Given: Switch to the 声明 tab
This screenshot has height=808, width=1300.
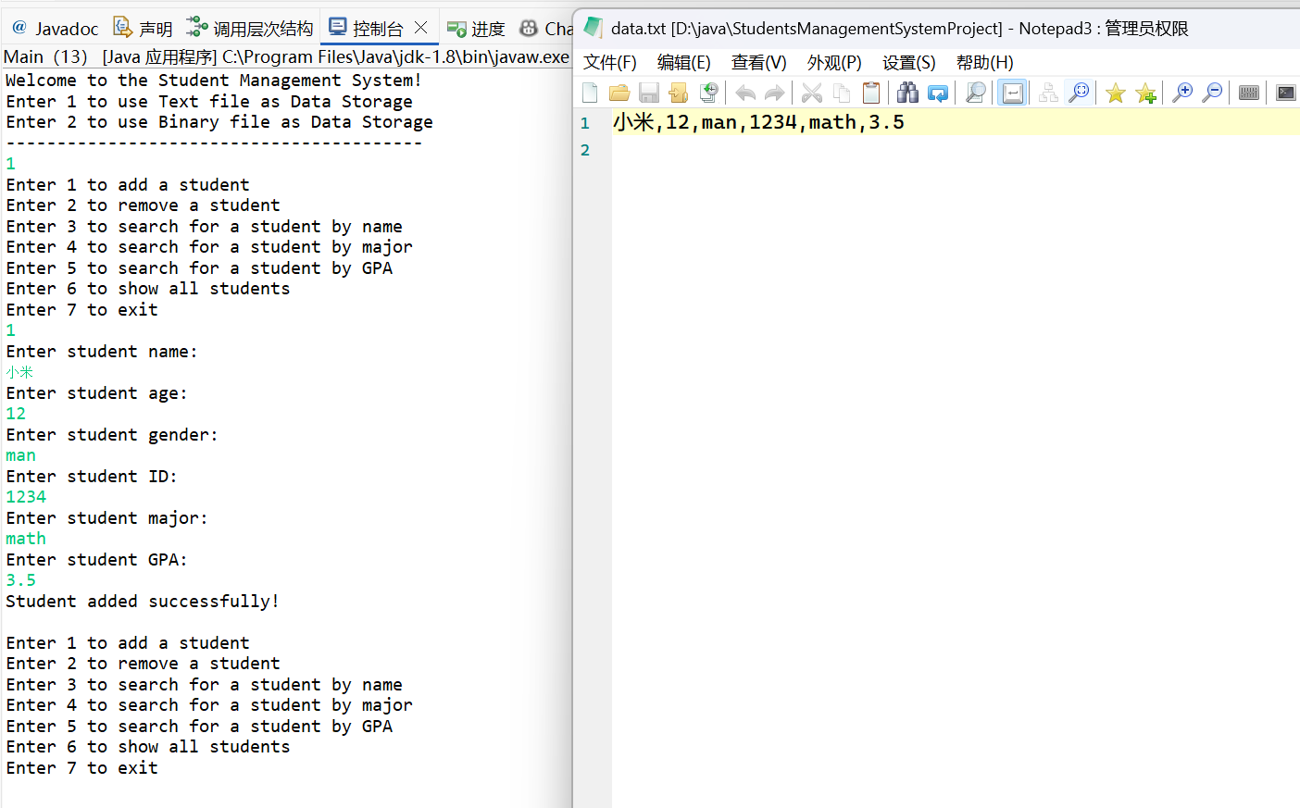Looking at the screenshot, I should [x=144, y=29].
